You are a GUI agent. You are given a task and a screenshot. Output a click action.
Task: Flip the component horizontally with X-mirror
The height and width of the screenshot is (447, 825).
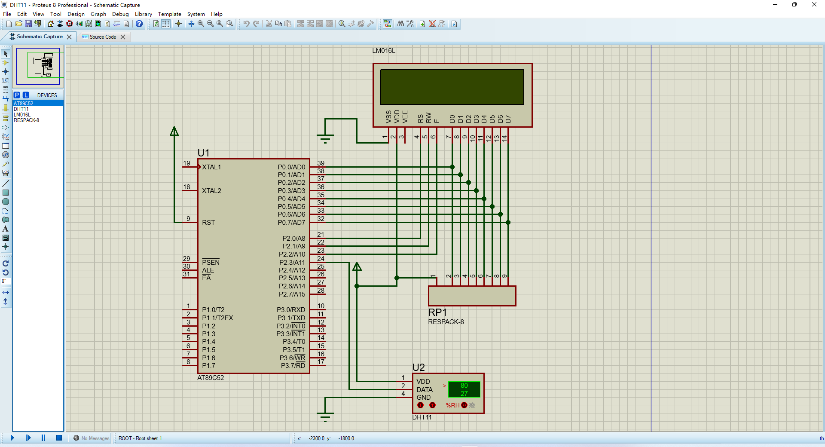(x=6, y=293)
